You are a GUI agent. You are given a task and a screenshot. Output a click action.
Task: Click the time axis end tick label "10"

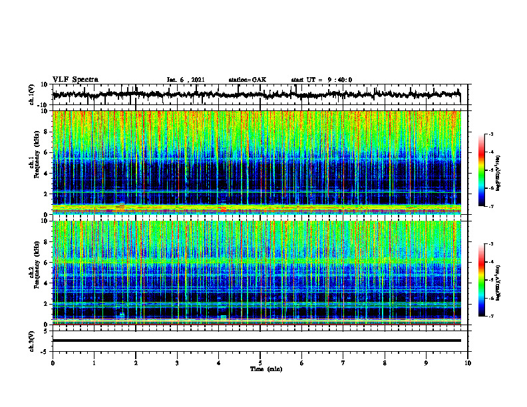[468, 363]
